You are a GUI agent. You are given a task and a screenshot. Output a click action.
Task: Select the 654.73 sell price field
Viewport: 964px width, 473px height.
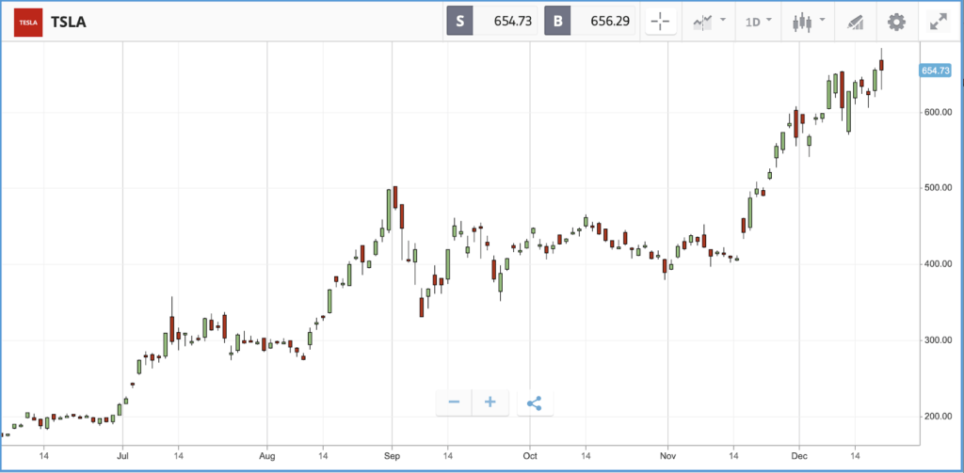506,21
